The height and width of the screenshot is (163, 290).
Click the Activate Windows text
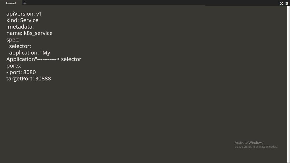click(249, 142)
